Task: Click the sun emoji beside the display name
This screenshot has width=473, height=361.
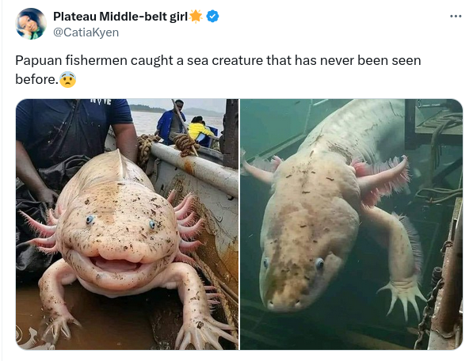Action: click(x=196, y=17)
